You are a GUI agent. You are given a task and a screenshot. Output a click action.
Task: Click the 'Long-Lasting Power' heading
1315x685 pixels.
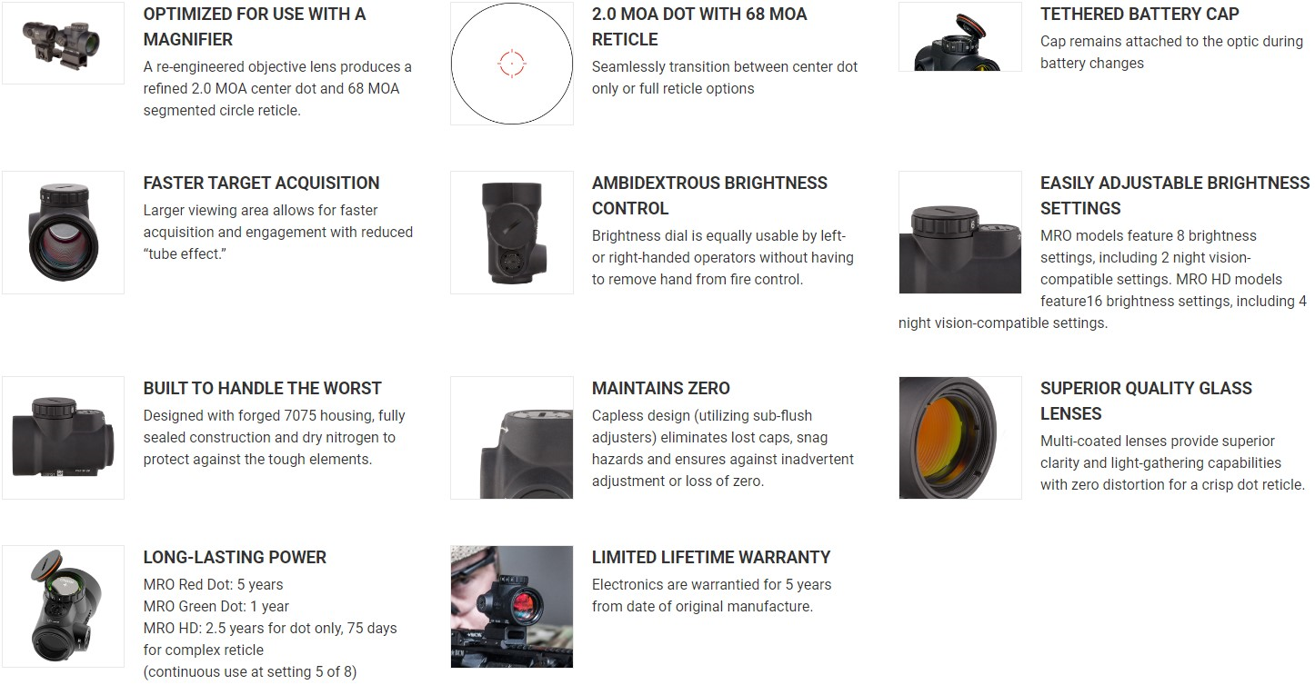[x=235, y=557]
